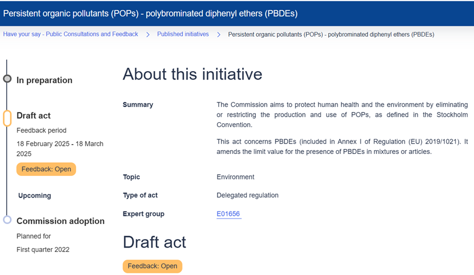The image size is (474, 275).
Task: Click the About this initiative heading
Action: pos(192,74)
